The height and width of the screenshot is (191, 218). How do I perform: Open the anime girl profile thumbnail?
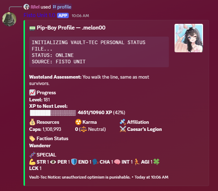pyautogui.click(x=189, y=38)
